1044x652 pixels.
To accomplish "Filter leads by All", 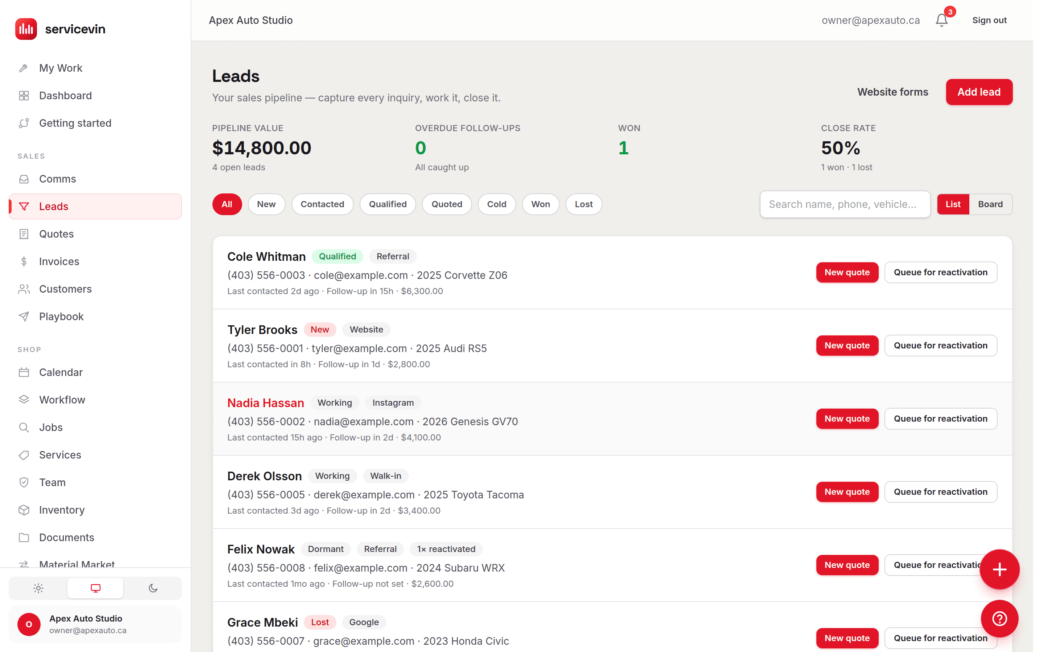I will pyautogui.click(x=227, y=204).
